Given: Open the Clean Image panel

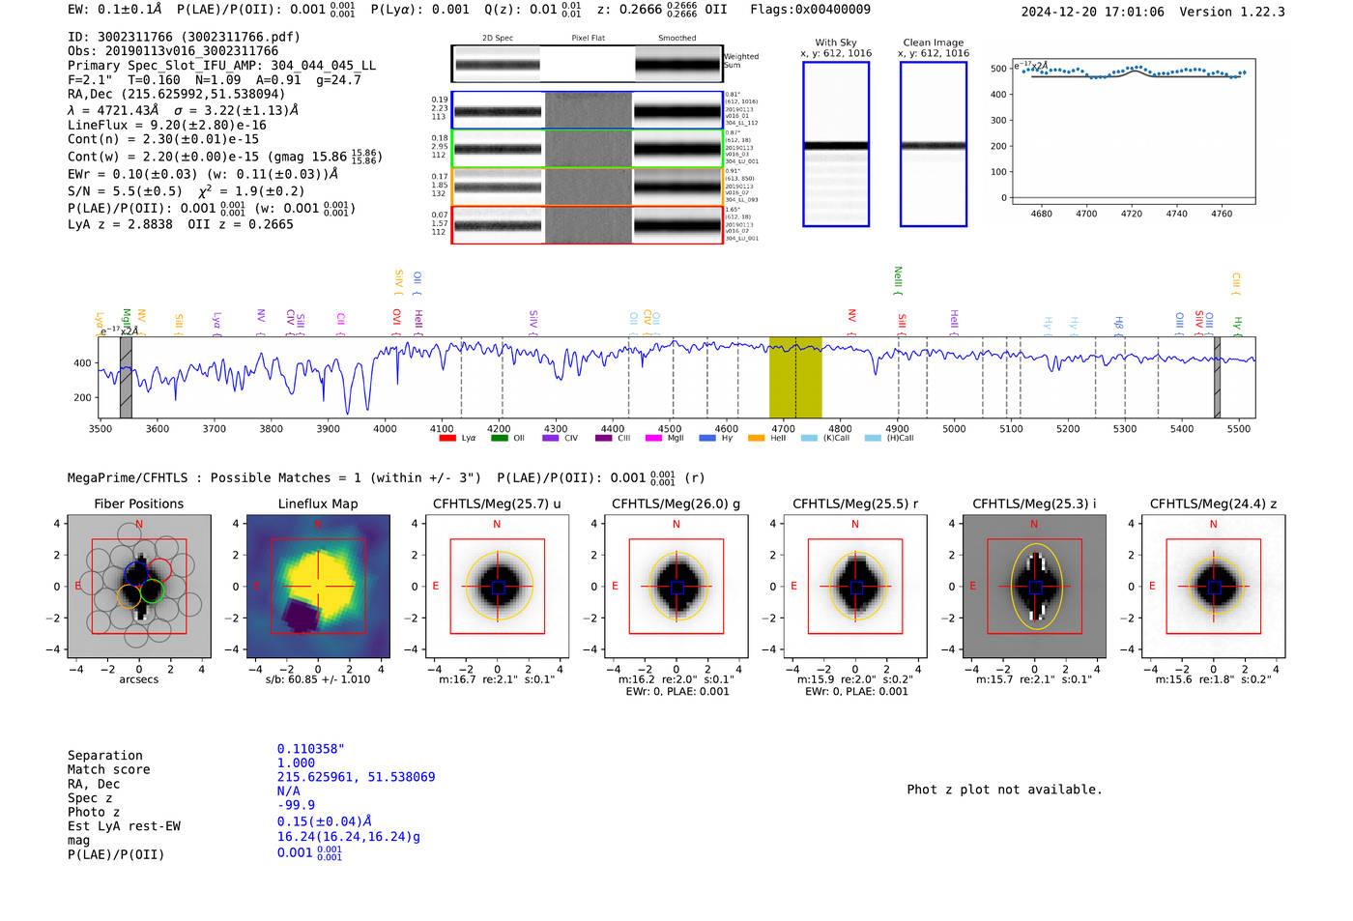Looking at the screenshot, I should point(933,144).
